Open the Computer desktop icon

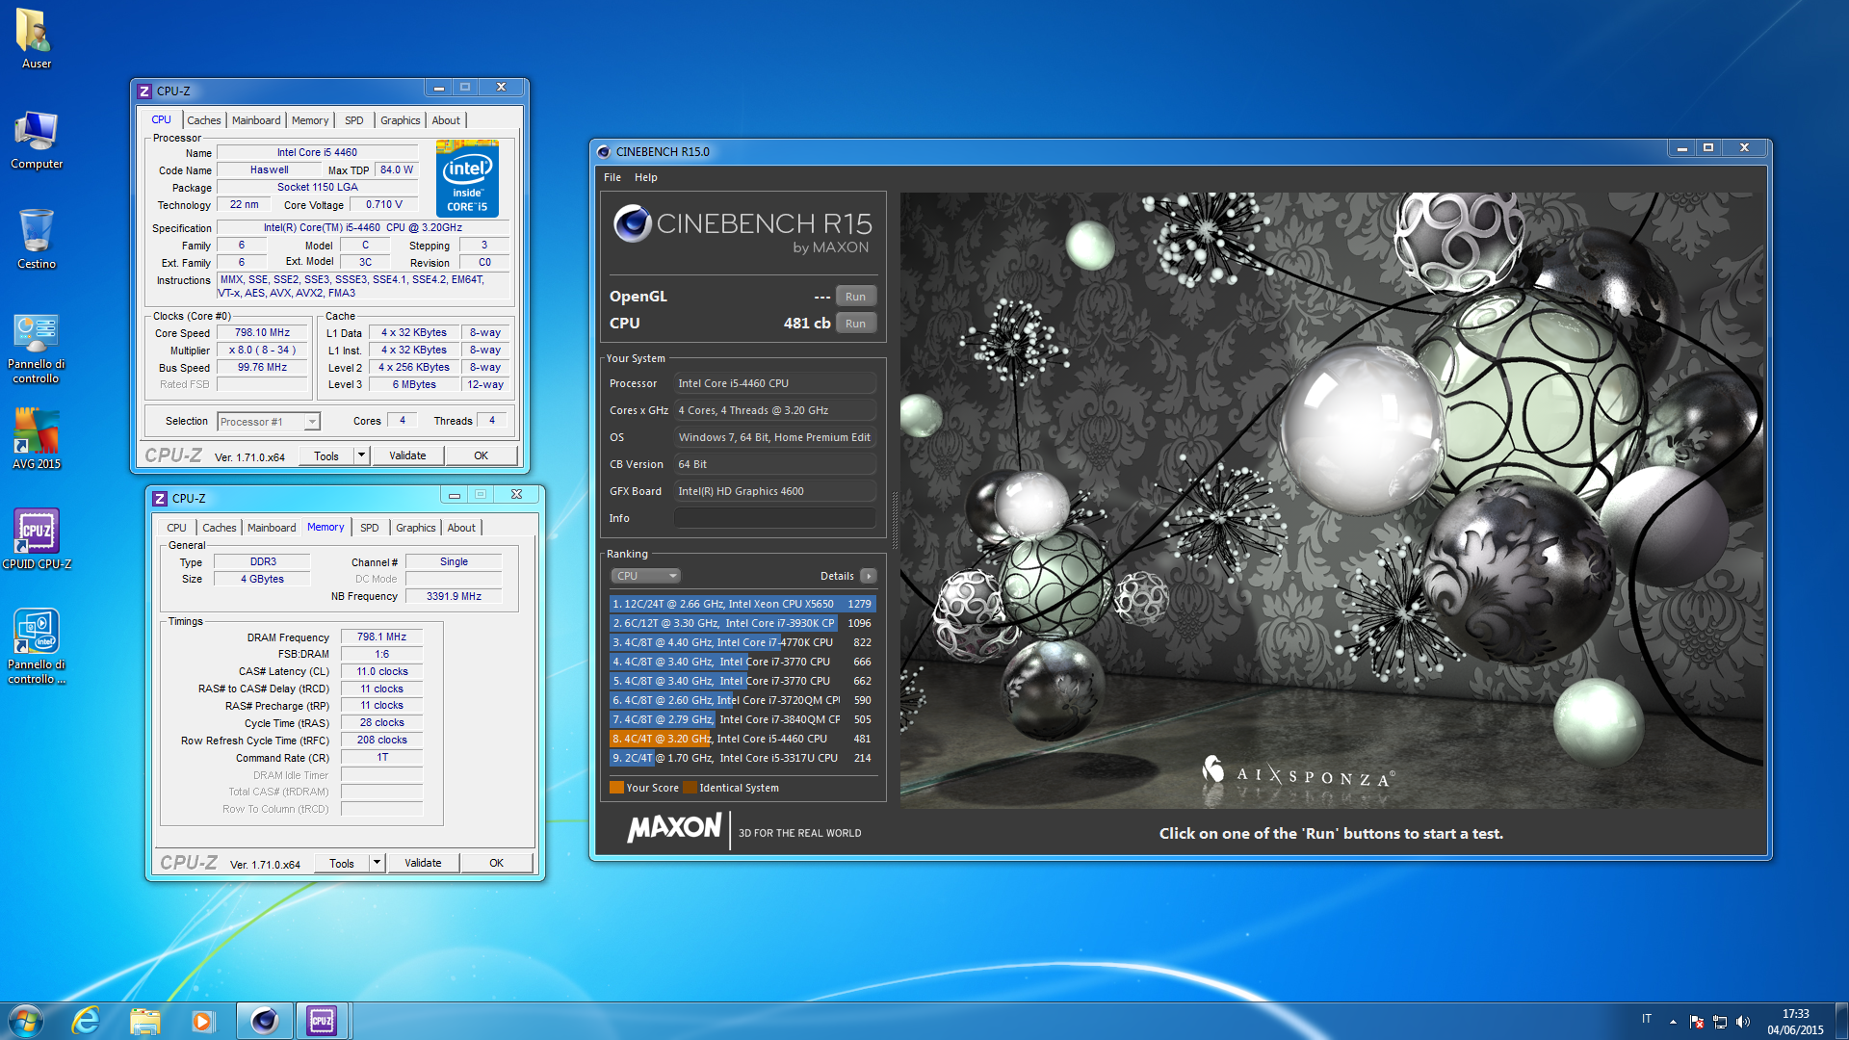click(x=36, y=140)
